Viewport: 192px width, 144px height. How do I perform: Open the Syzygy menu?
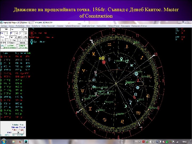coord(11,26)
